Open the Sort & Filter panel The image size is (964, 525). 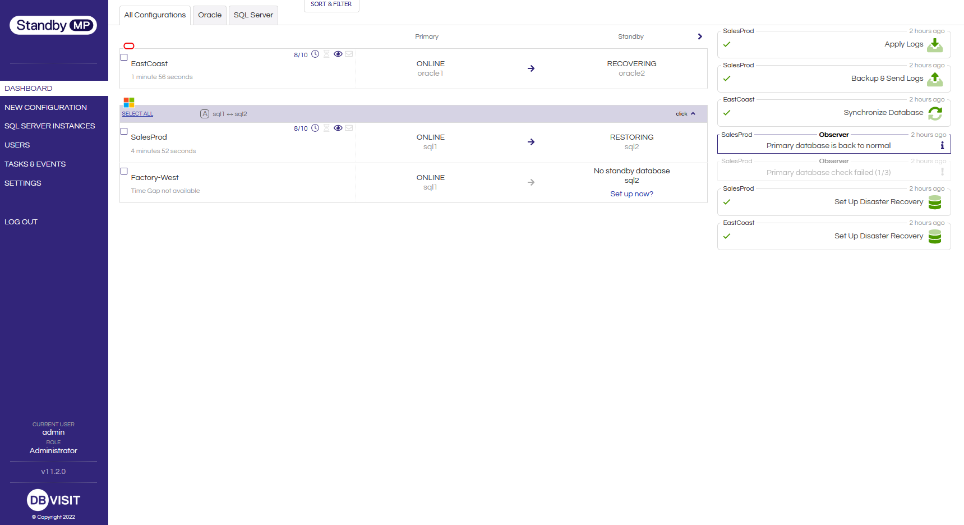pyautogui.click(x=331, y=3)
